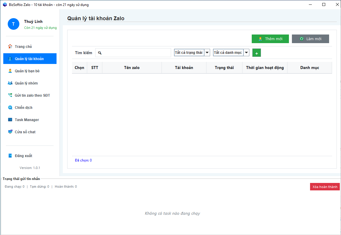The image size is (341, 235).
Task: Click the Chọn column header
Action: (79, 68)
